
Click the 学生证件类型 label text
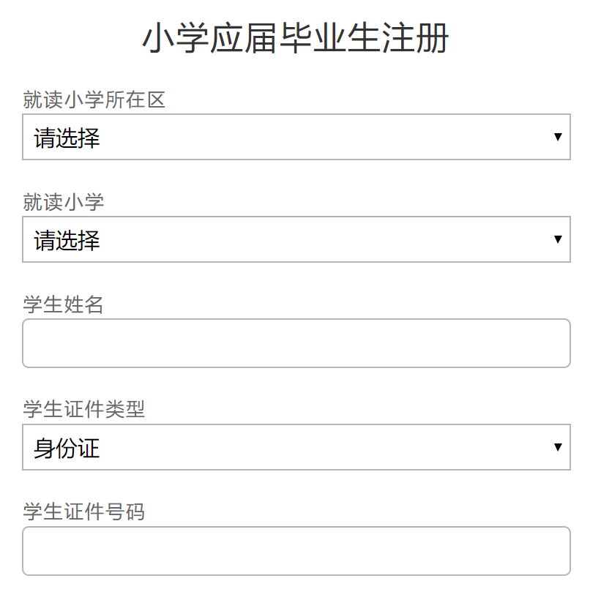tap(84, 409)
